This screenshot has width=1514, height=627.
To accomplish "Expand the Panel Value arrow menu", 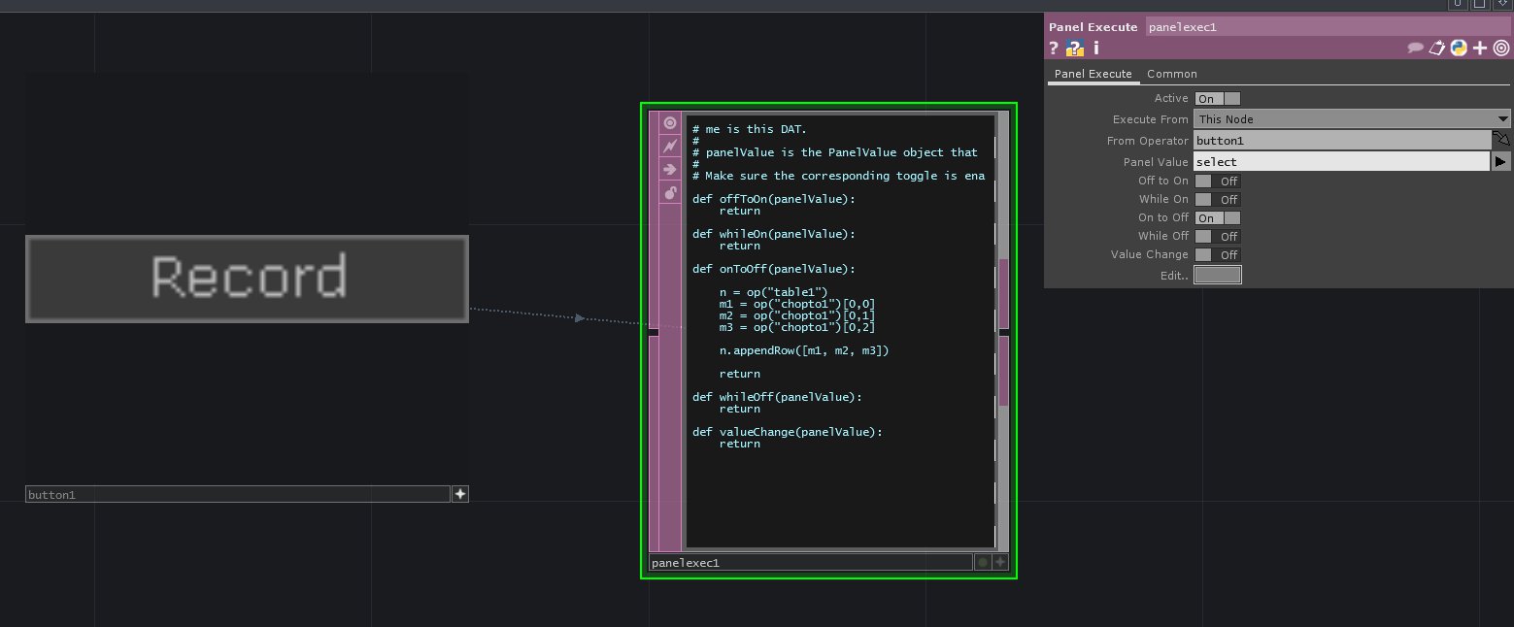I will (1501, 162).
